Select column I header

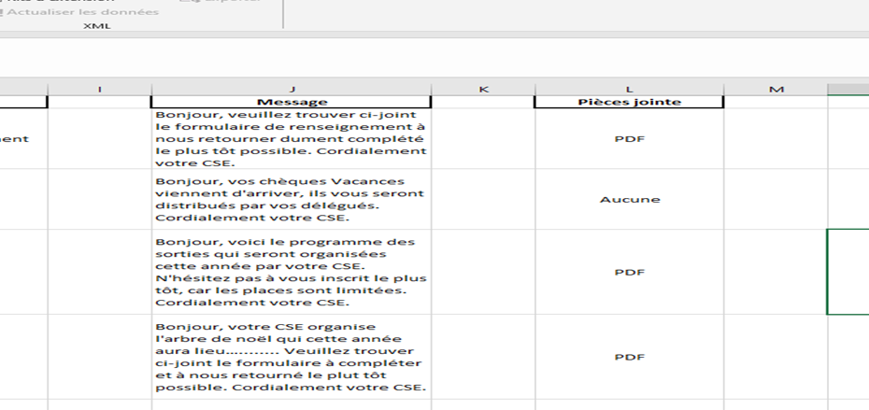coord(99,89)
